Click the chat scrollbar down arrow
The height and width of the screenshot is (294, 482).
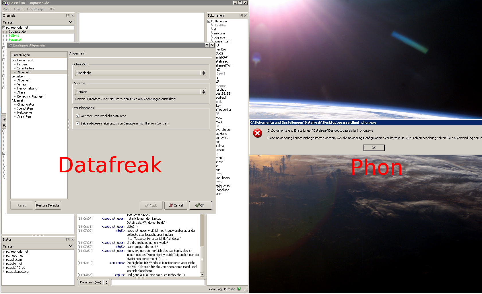point(202,274)
